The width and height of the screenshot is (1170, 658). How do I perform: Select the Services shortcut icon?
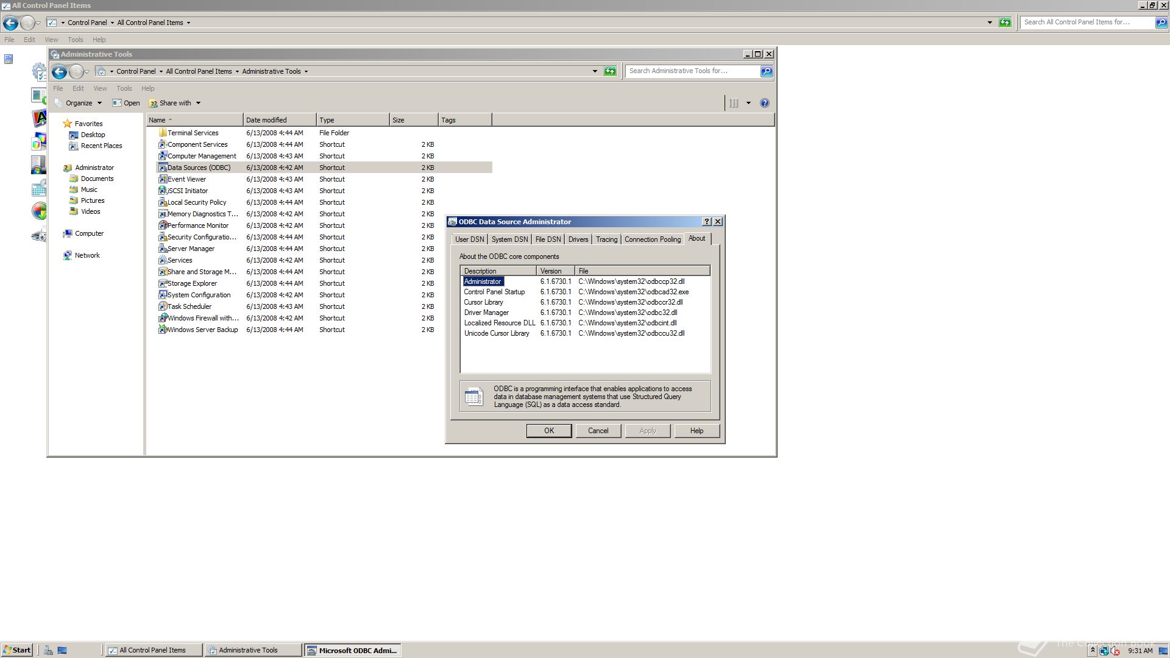(163, 260)
